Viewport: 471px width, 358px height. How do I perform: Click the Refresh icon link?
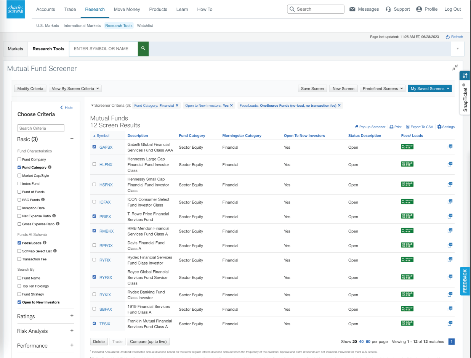click(448, 37)
